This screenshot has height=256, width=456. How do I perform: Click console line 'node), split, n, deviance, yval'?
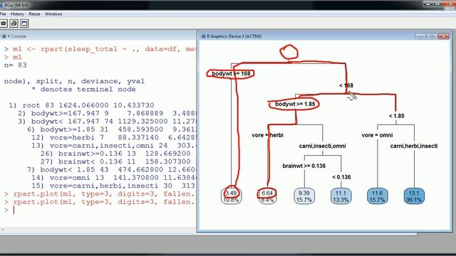[74, 81]
